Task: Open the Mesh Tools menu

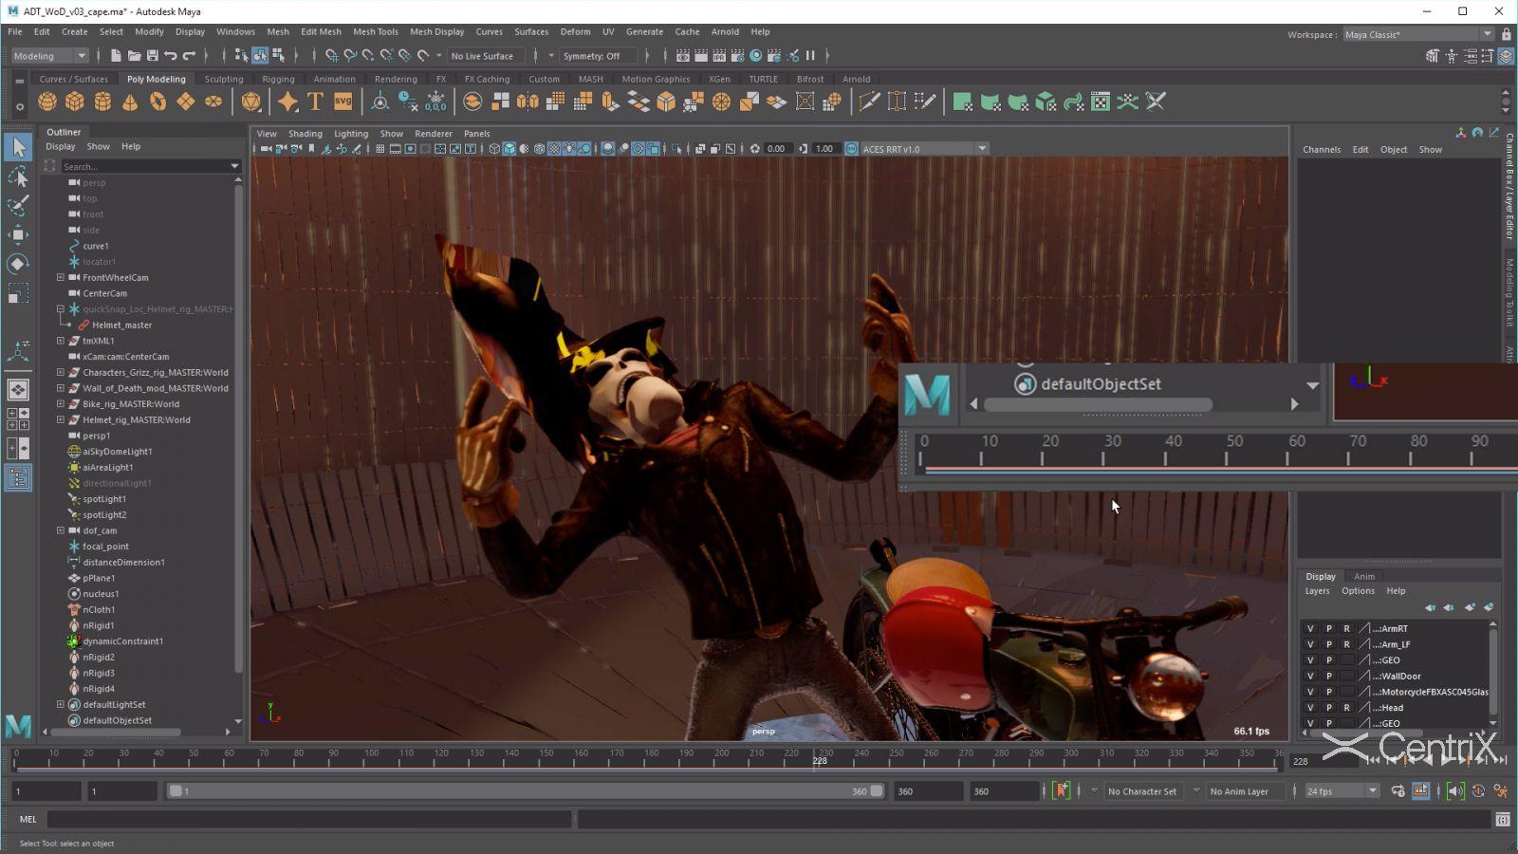Action: pyautogui.click(x=375, y=31)
